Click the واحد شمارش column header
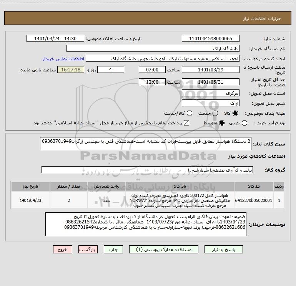The width and height of the screenshot is (296, 286). [106, 186]
